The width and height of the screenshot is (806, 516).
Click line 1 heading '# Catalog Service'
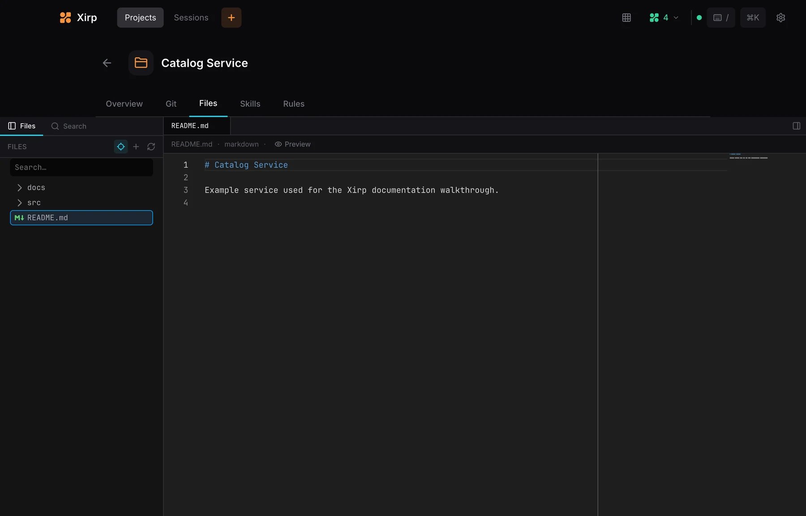[246, 165]
